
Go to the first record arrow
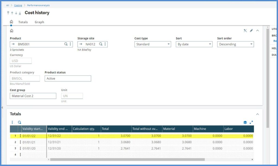coord(8,13)
